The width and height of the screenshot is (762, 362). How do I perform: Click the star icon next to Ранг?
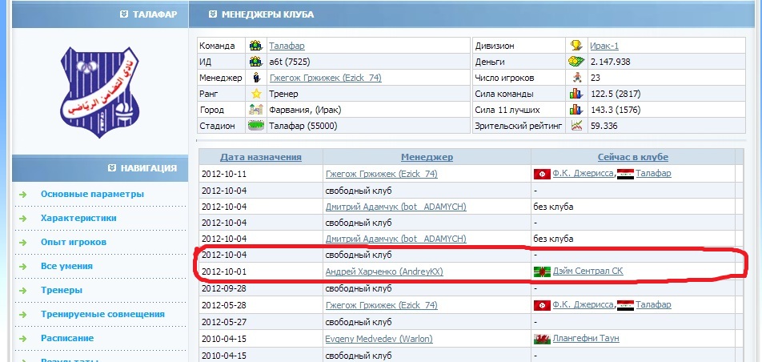(256, 94)
